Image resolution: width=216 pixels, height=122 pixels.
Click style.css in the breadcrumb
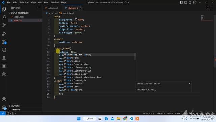53,13
